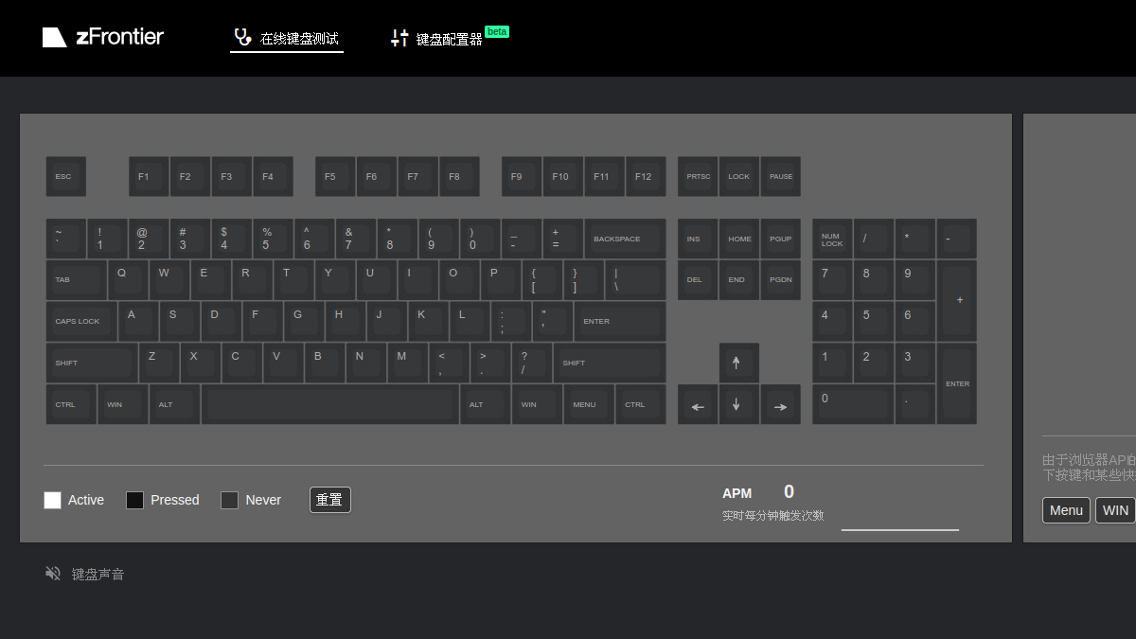Open the 在线键盘测试 tab
The image size is (1136, 639).
[287, 39]
